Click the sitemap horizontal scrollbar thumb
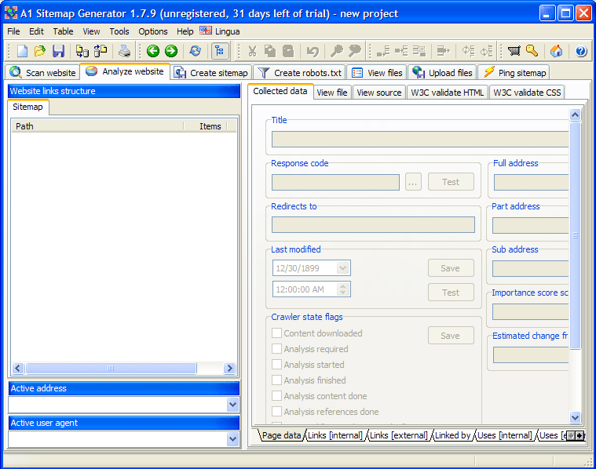The width and height of the screenshot is (596, 469). pos(111,368)
